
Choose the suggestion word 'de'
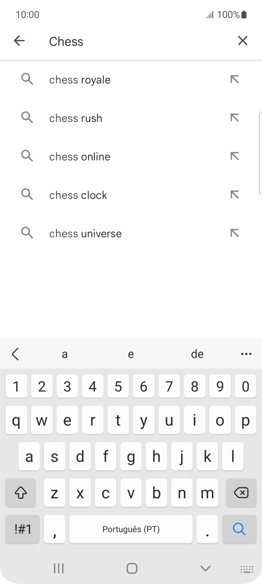[197, 354]
